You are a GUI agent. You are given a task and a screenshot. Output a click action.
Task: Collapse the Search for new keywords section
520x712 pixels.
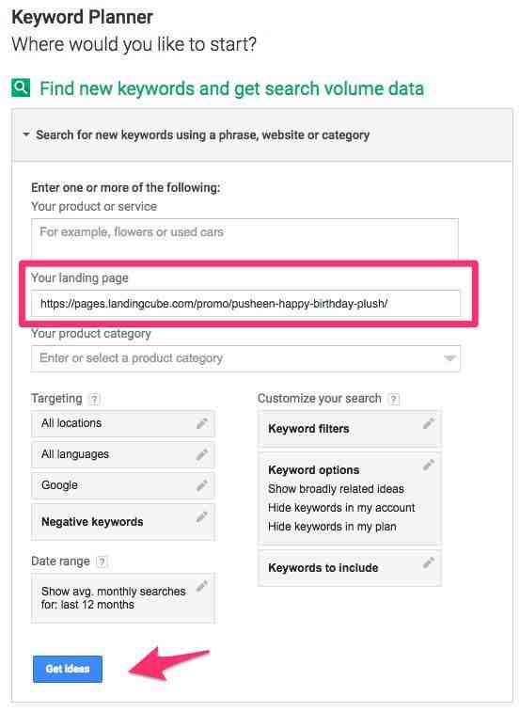coord(26,134)
